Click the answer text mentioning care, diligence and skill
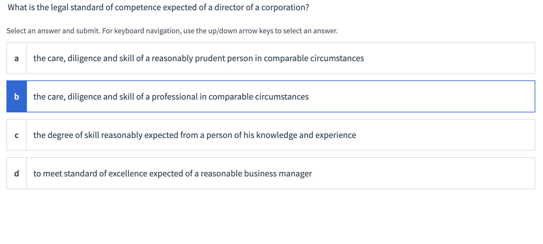Image resolution: width=543 pixels, height=244 pixels. [x=199, y=58]
